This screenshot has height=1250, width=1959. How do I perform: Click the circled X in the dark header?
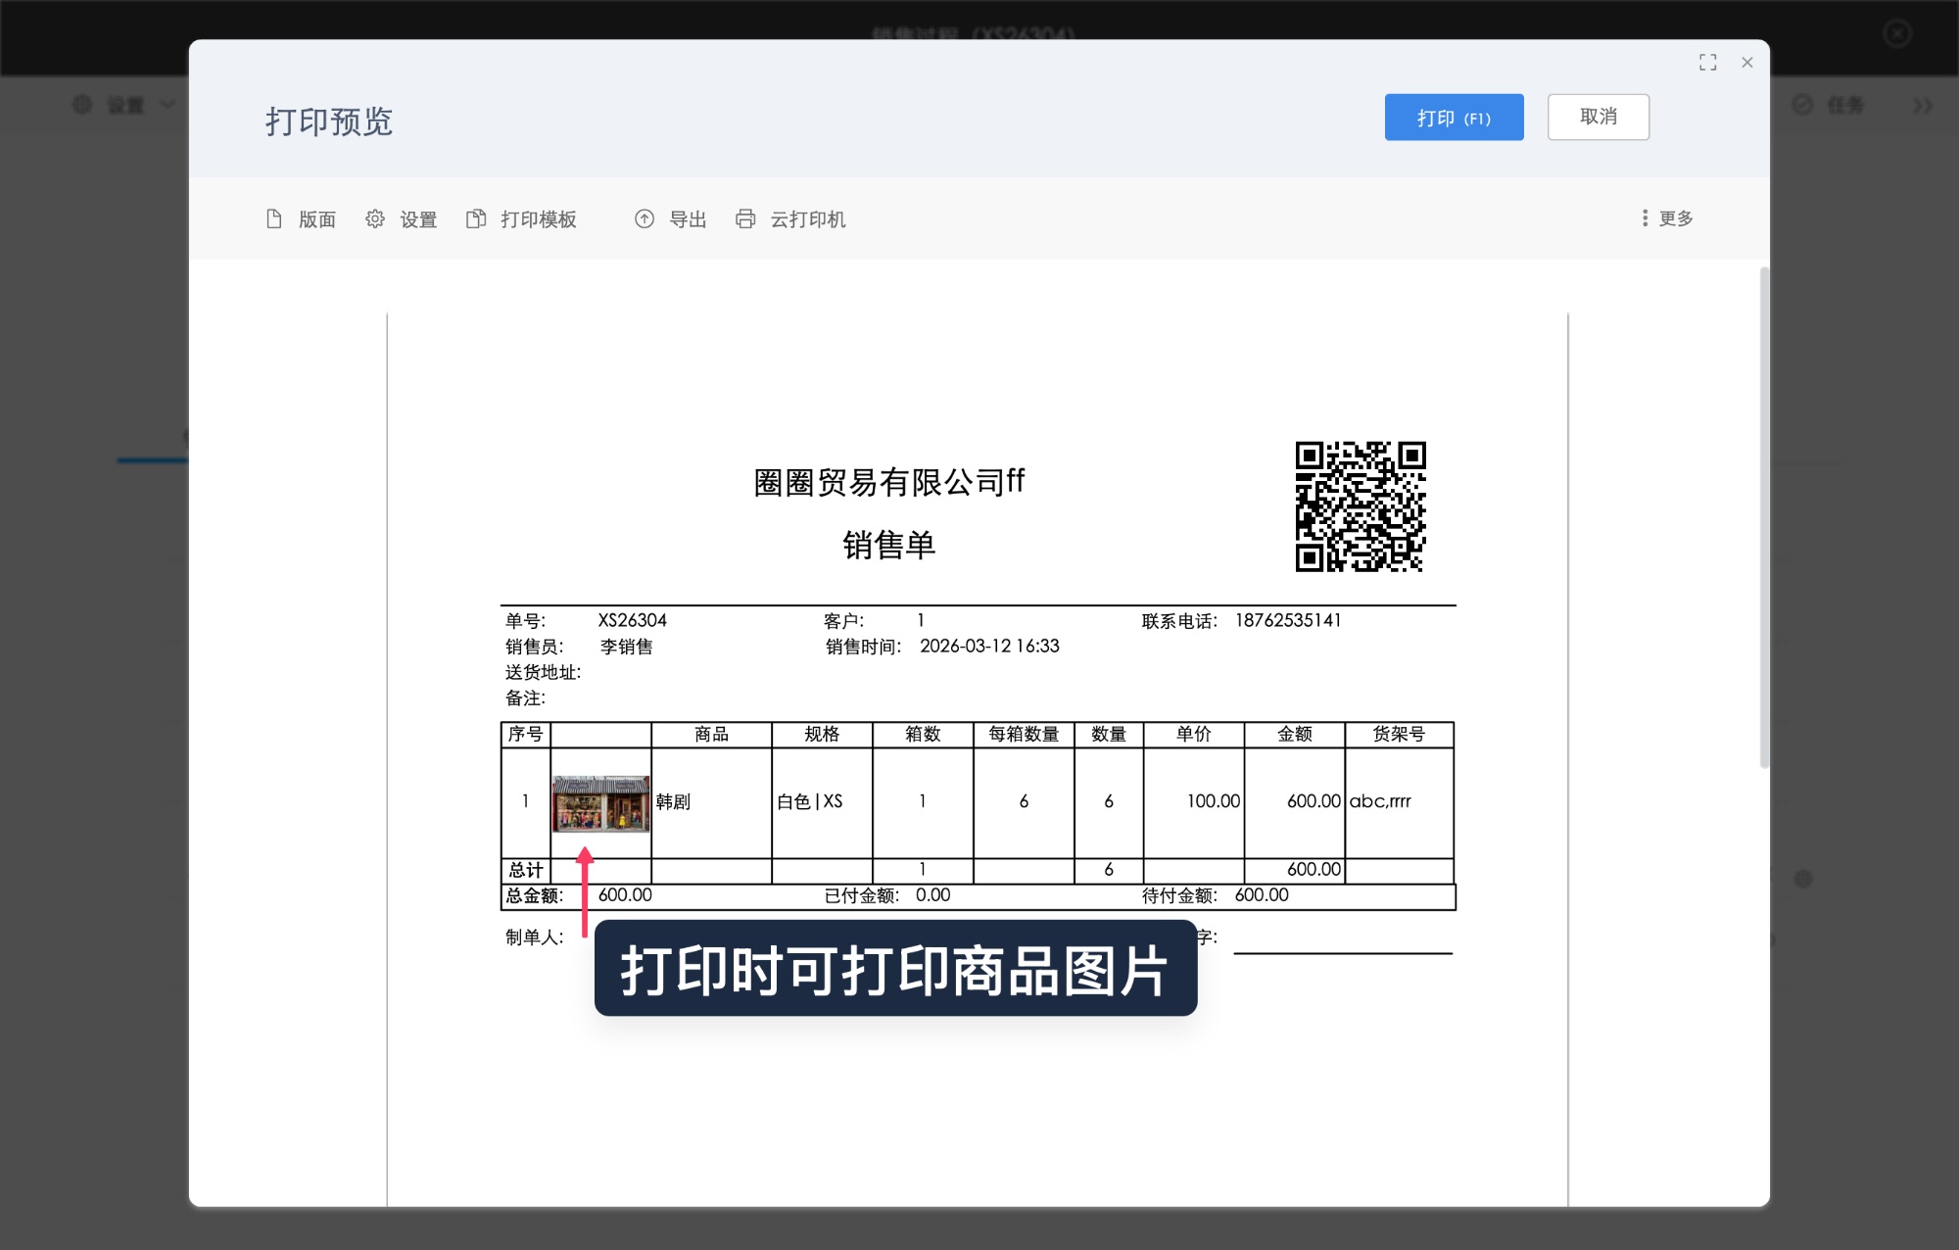tap(1896, 34)
